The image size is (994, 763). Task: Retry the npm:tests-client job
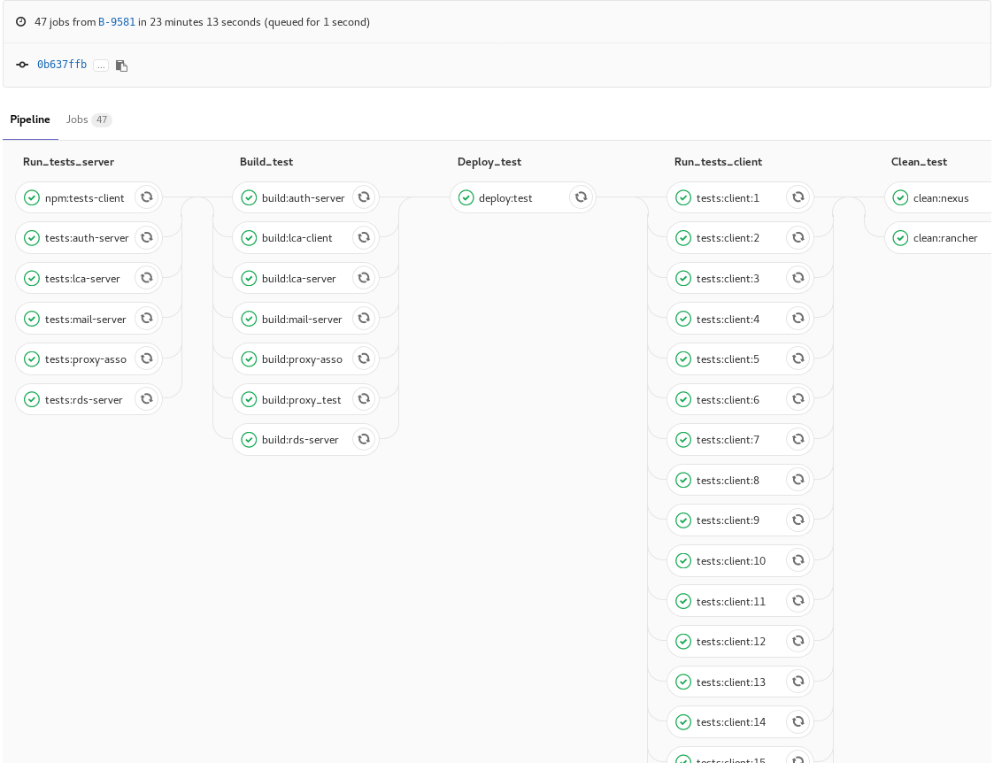pos(147,197)
